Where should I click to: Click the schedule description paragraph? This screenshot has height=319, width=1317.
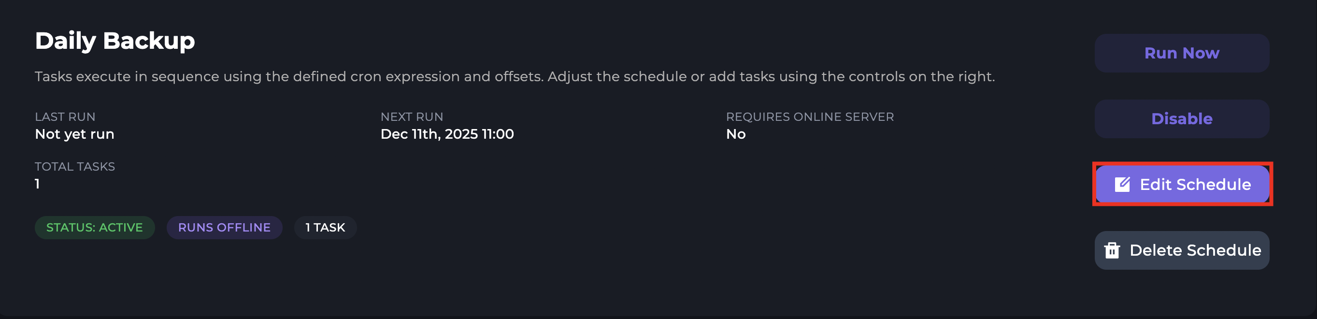515,77
